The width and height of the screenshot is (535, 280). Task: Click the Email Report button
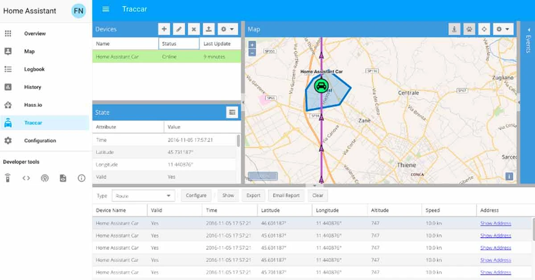click(x=286, y=195)
